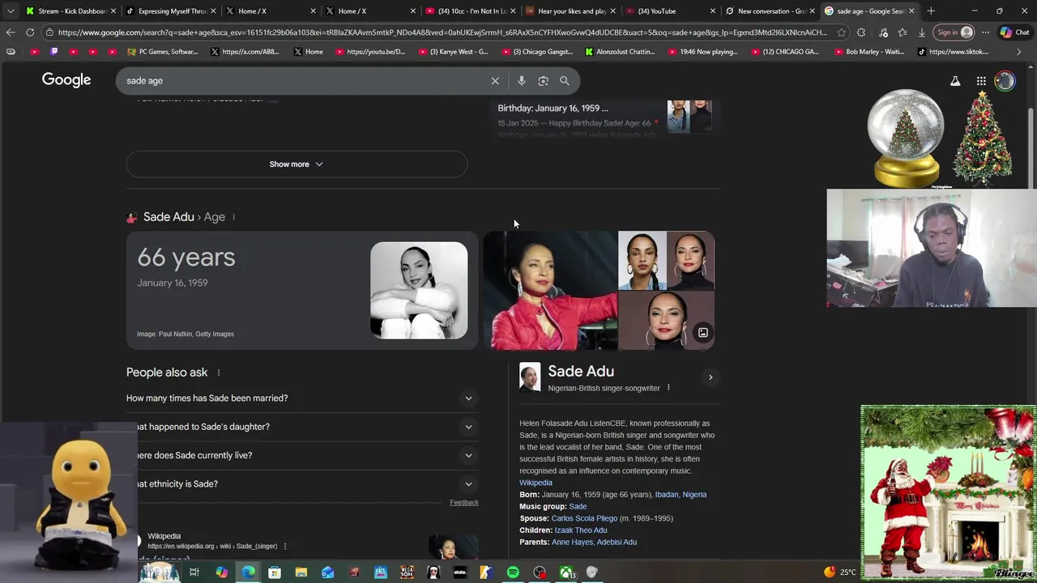Open Copilot from the taskbar
Viewport: 1037px width, 583px height.
(221, 572)
